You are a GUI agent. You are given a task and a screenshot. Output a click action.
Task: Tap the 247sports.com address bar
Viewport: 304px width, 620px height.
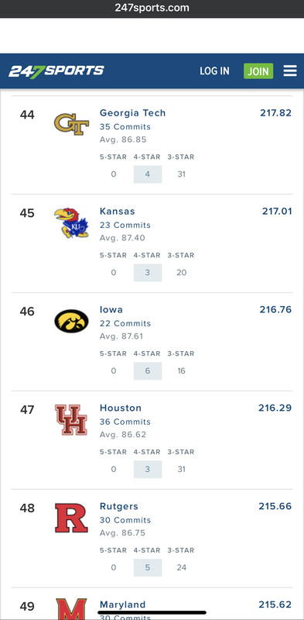[x=152, y=8]
